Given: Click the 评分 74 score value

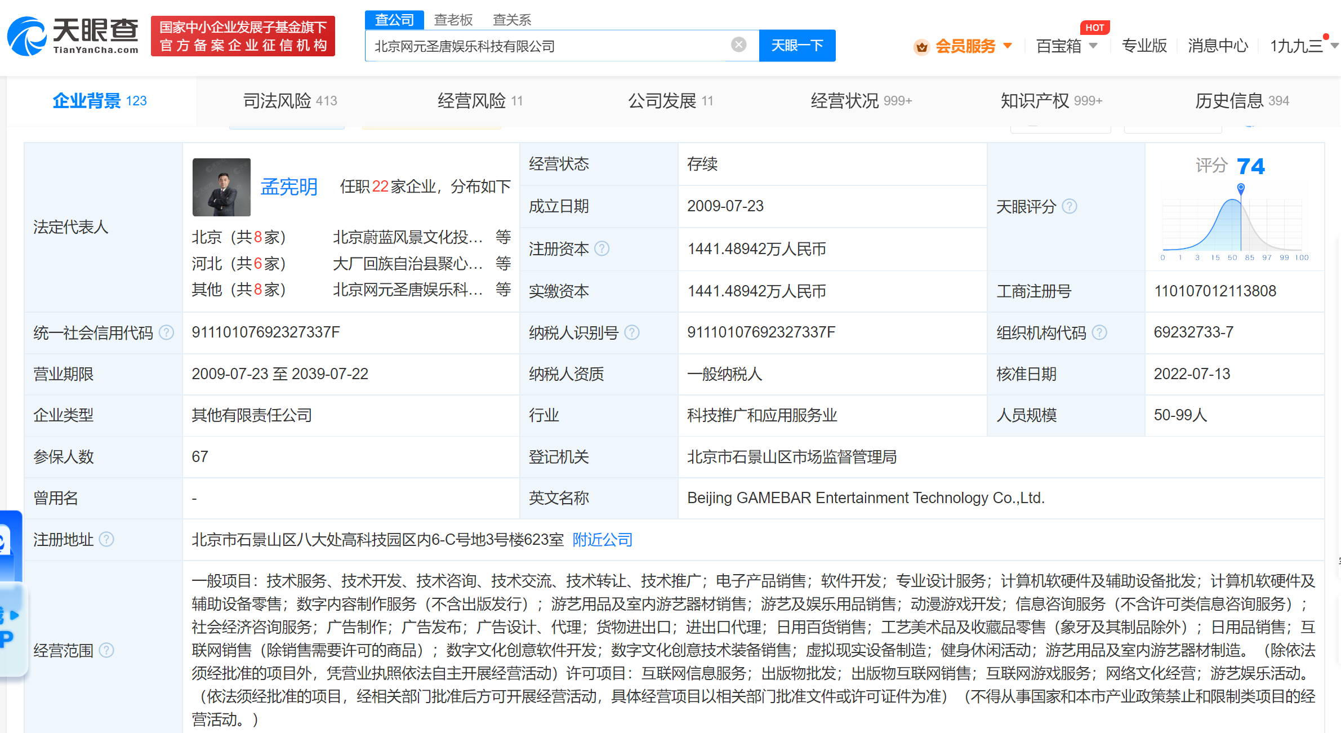Looking at the screenshot, I should (1251, 166).
